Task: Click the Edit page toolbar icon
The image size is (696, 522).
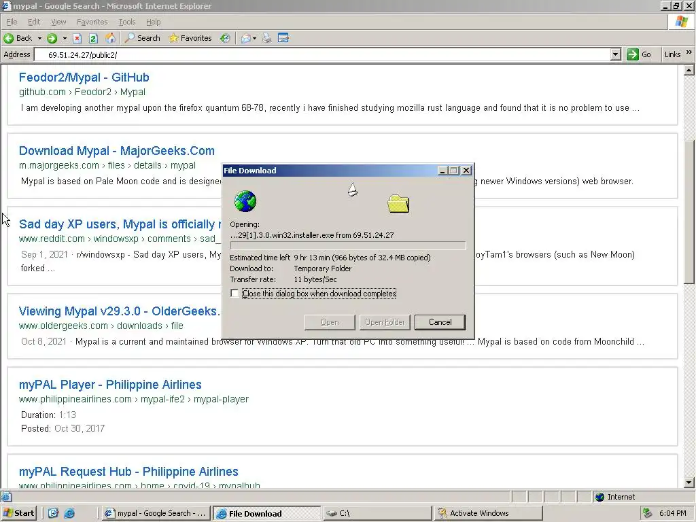Action: coord(283,38)
